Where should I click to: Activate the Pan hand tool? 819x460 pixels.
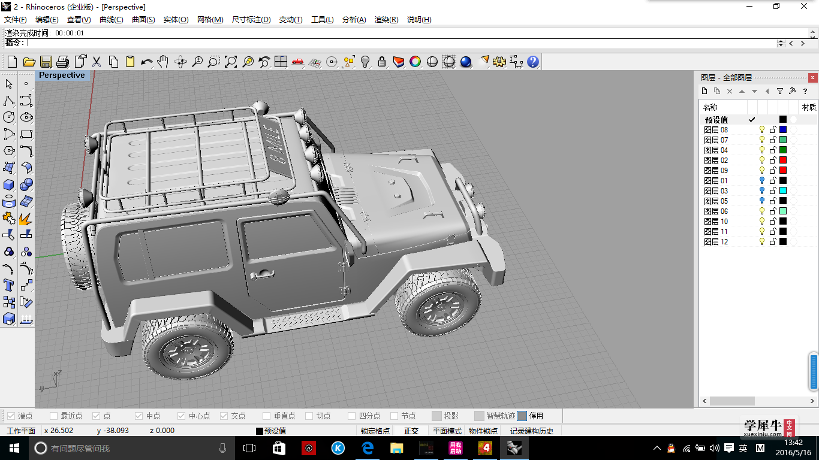163,62
